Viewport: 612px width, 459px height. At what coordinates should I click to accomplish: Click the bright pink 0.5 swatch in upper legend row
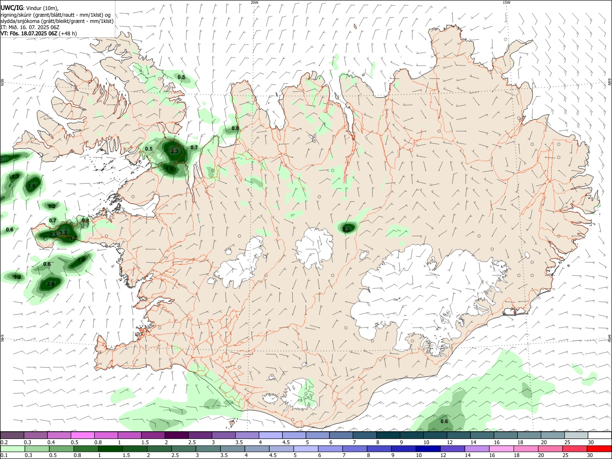82,435
